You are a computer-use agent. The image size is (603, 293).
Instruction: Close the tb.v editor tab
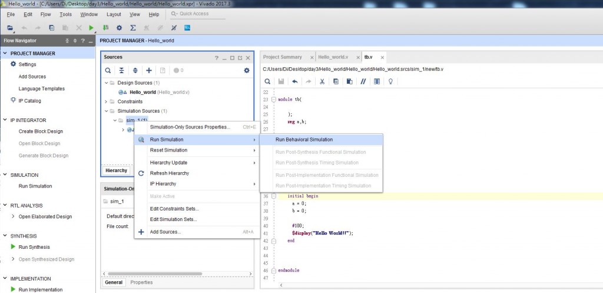[x=382, y=57]
